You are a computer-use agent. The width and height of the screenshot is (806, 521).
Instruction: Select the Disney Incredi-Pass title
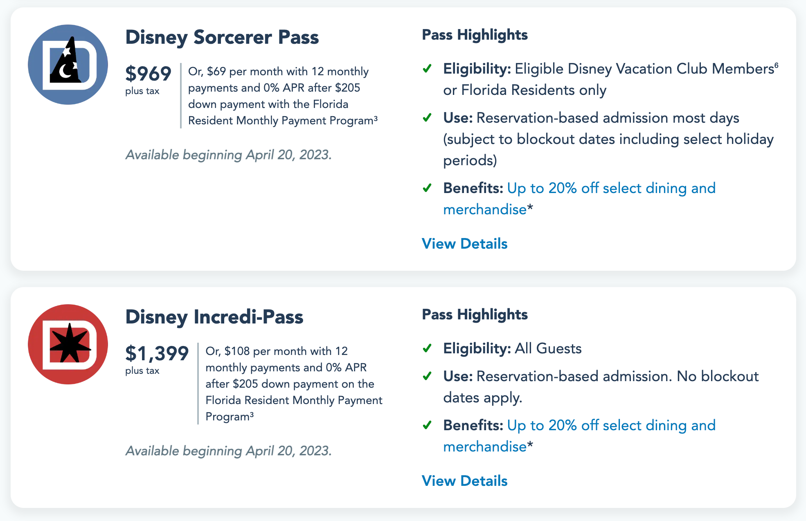point(214,317)
